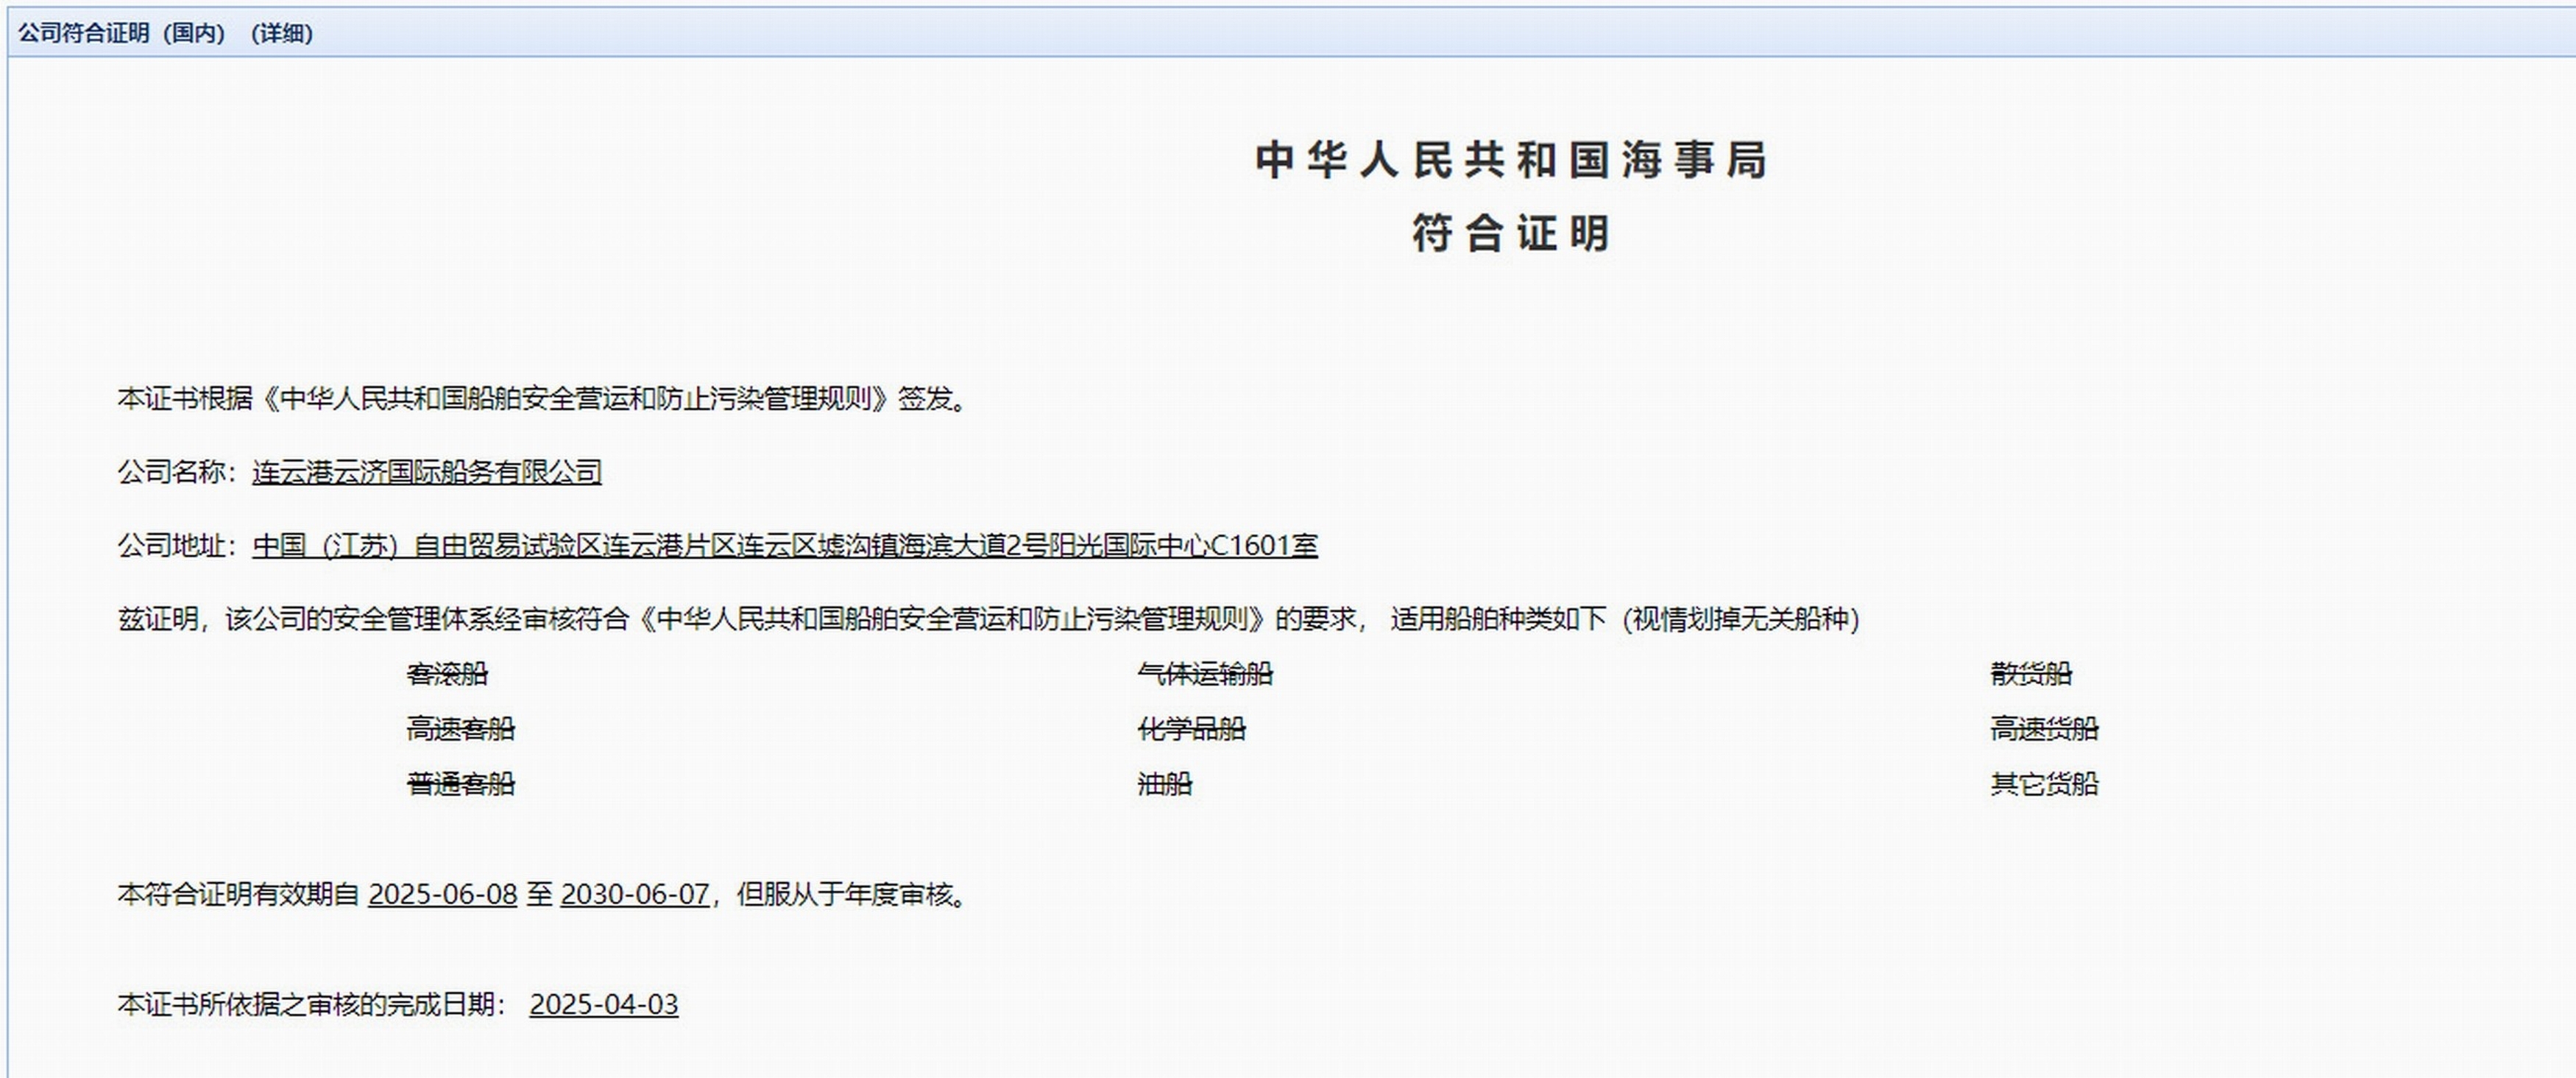This screenshot has width=2576, height=1078.
Task: Select the struck-out ship type 高速货船
Action: (2044, 729)
